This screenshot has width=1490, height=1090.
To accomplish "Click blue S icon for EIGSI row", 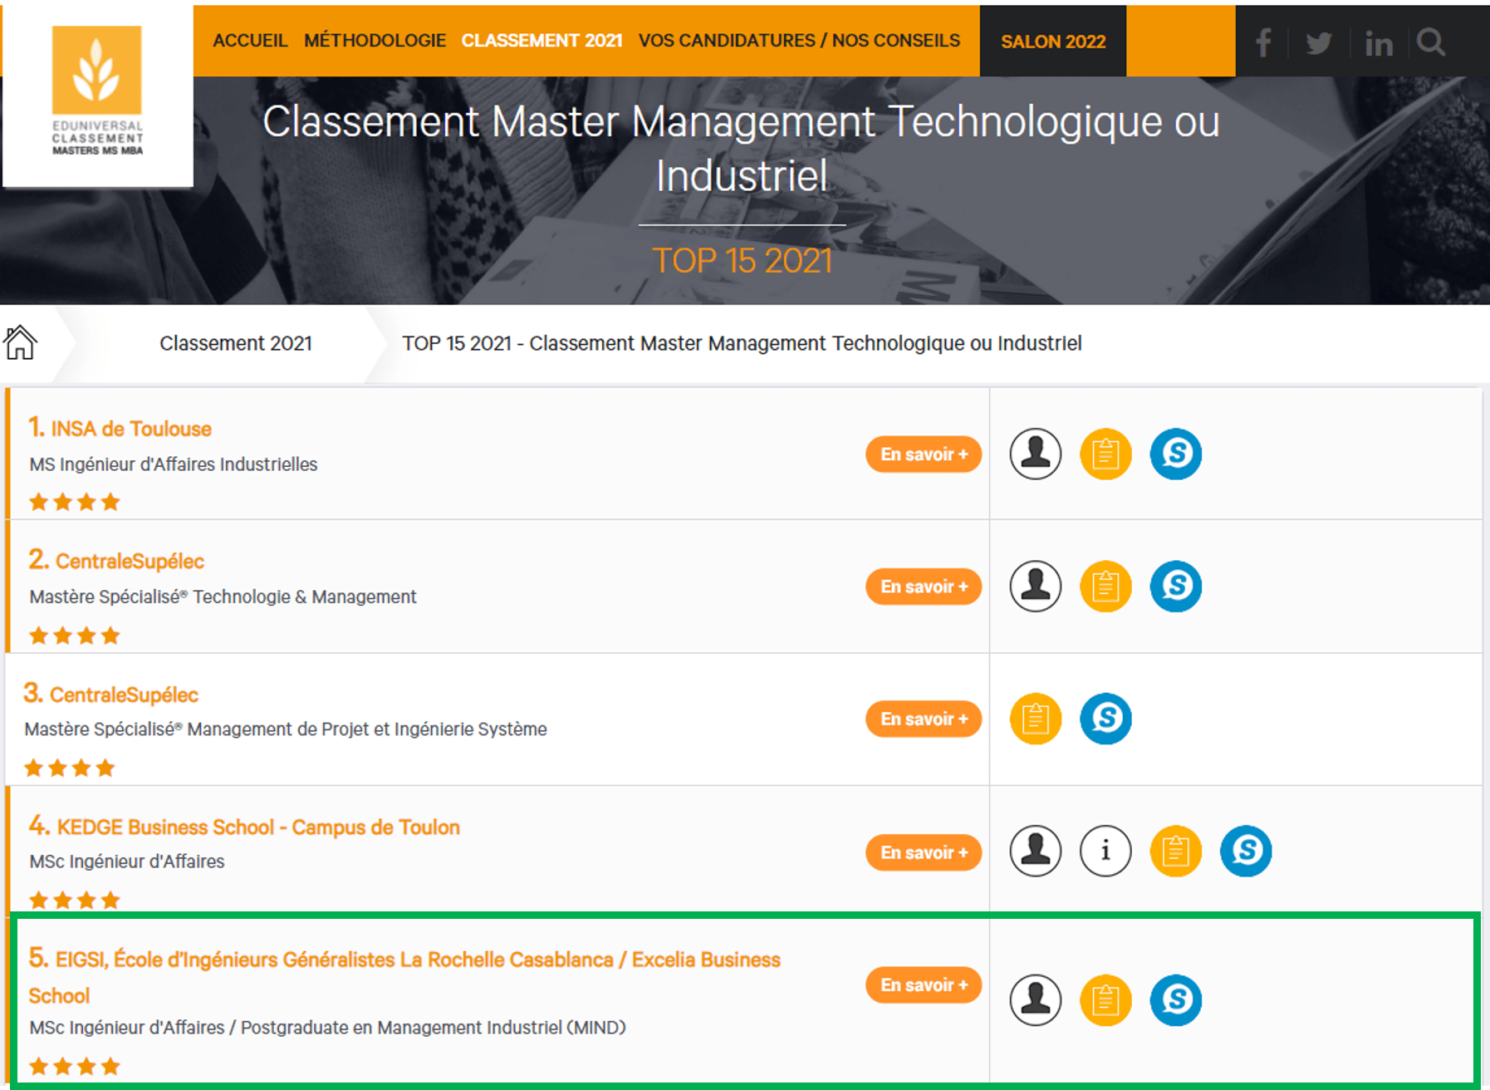I will 1176,999.
